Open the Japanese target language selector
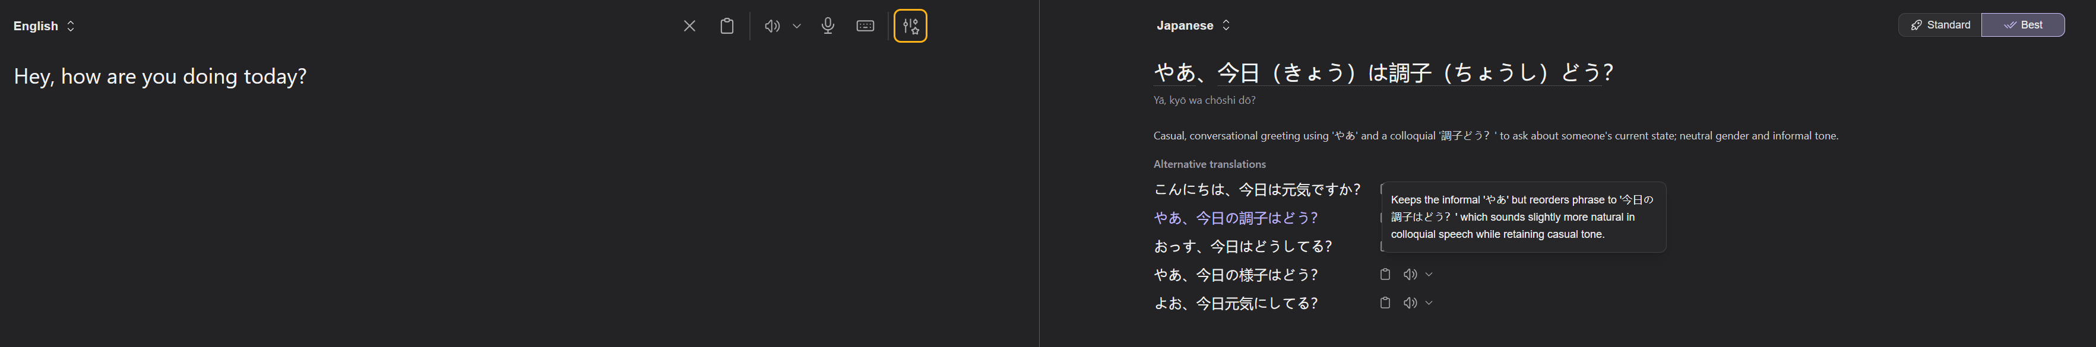Viewport: 2096px width, 347px height. (1193, 25)
